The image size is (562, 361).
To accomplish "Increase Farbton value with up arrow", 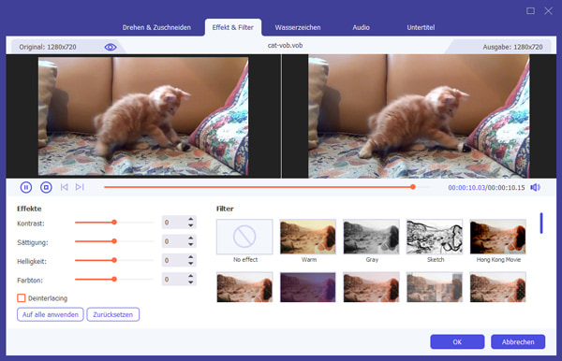I will click(191, 276).
